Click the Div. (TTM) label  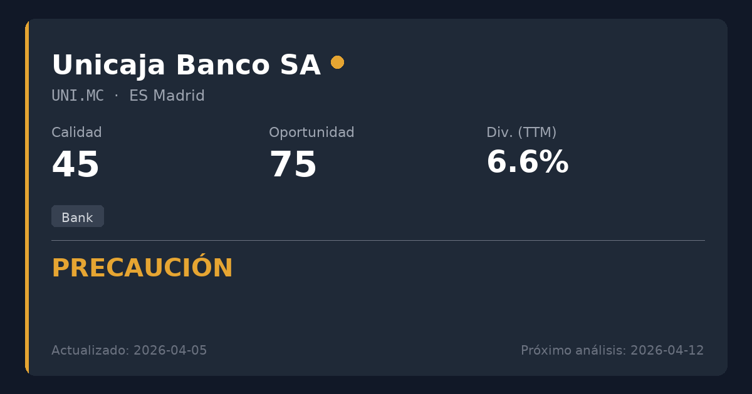[x=521, y=133]
